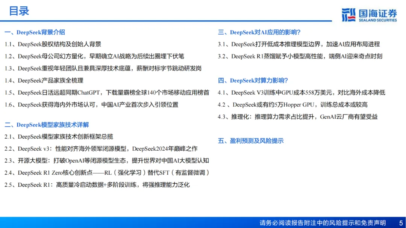Click entry 4.3 推理化
Screen dimensions: 406x228
tap(298, 117)
